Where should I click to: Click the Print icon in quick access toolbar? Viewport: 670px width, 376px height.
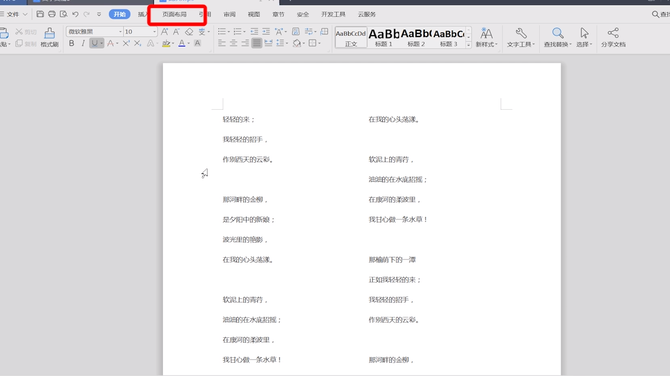point(52,14)
